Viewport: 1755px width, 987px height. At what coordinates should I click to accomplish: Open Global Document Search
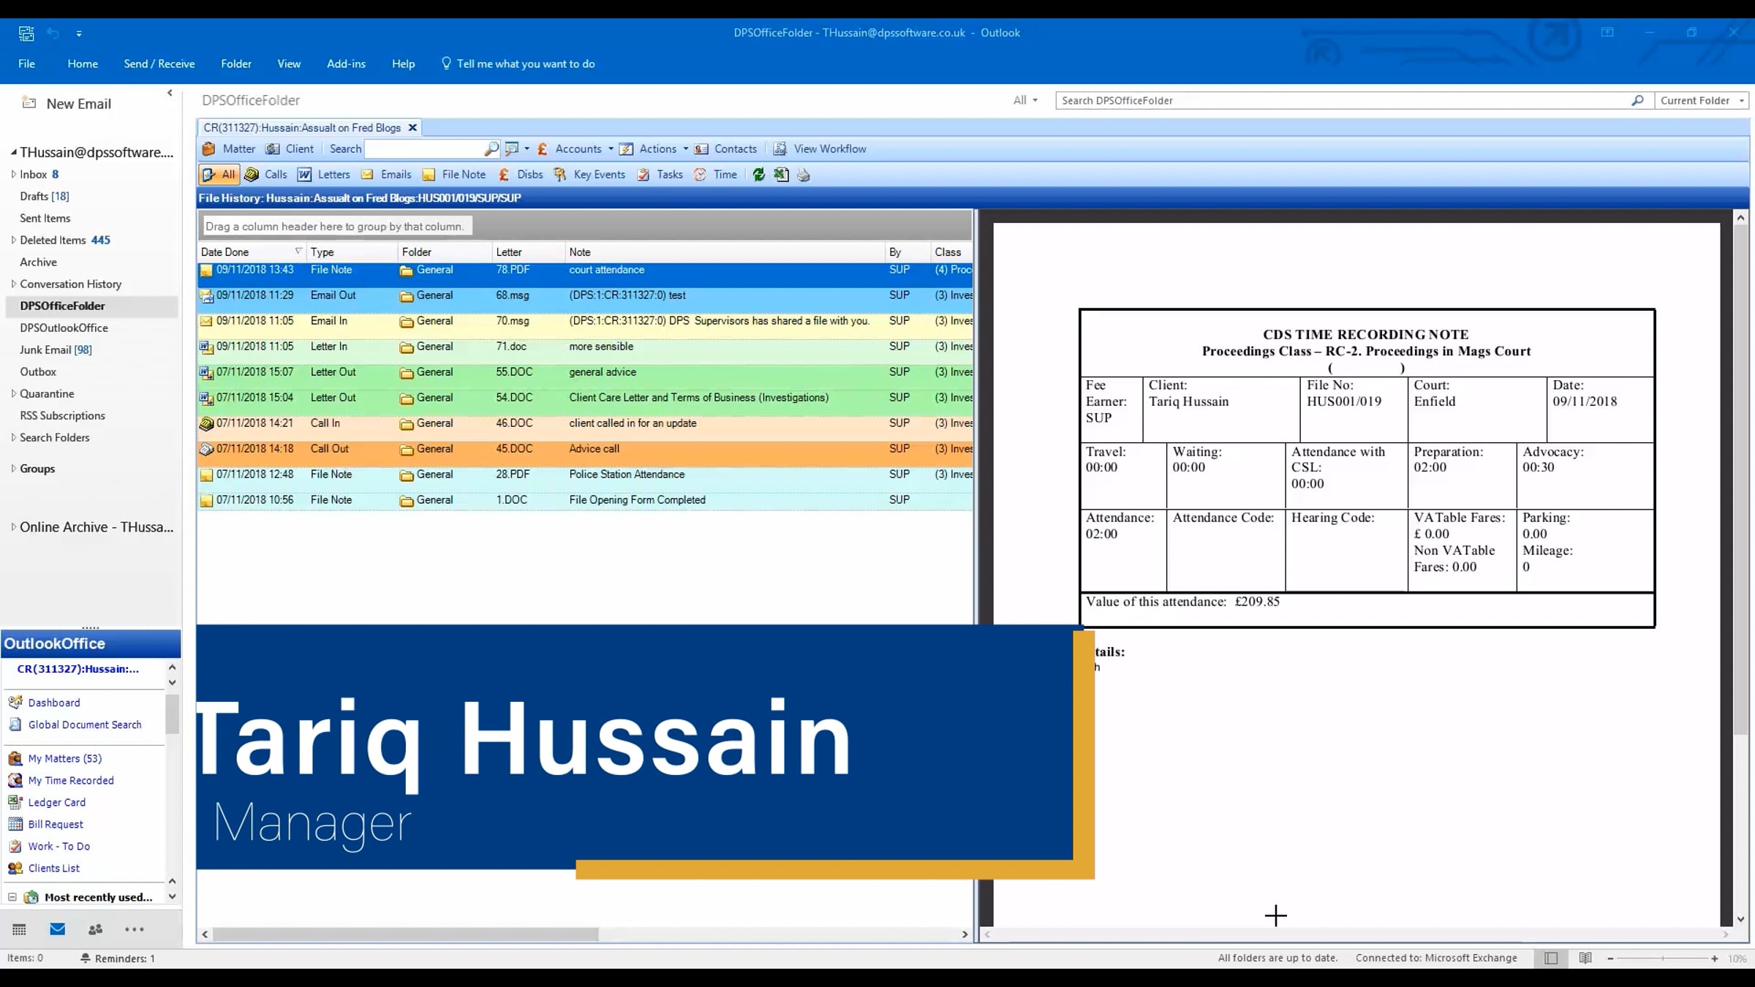point(85,725)
